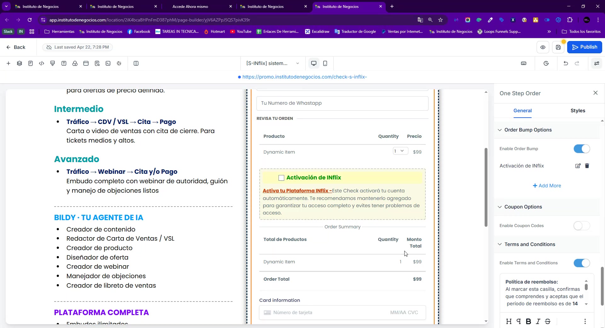Image resolution: width=605 pixels, height=328 pixels.
Task: Click the add element plus icon
Action: tap(9, 63)
